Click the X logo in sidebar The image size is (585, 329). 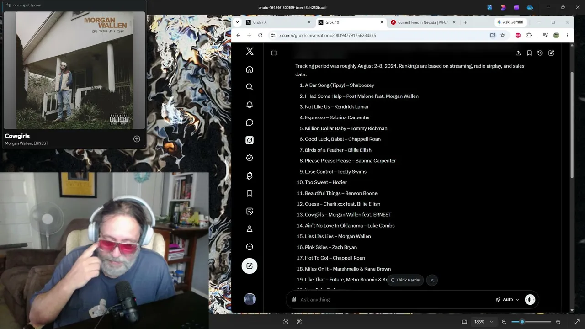point(250,51)
